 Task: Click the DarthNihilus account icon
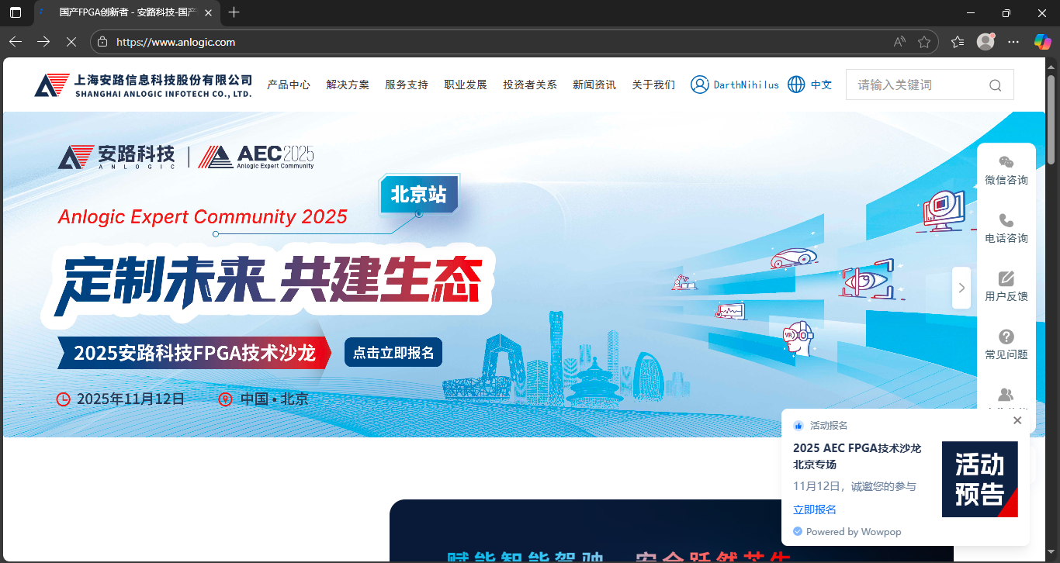point(700,85)
